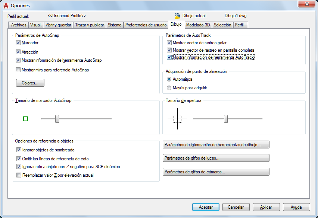Select the Dibujo tab

pos(176,24)
